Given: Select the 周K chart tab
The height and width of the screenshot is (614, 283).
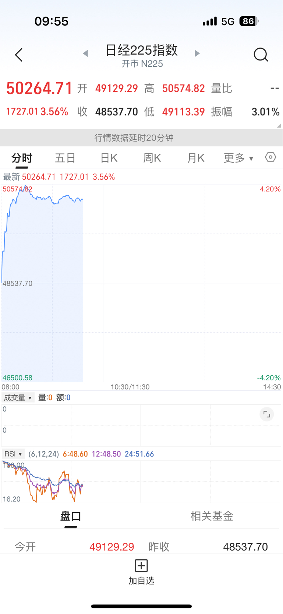Looking at the screenshot, I should [x=152, y=158].
